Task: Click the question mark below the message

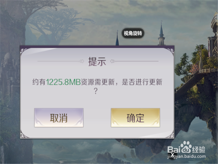Action: coord(96,91)
